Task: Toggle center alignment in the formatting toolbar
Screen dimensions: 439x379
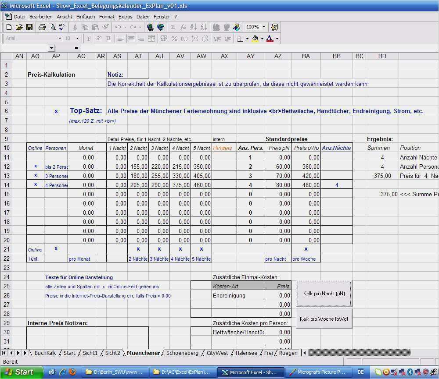Action: pos(131,39)
